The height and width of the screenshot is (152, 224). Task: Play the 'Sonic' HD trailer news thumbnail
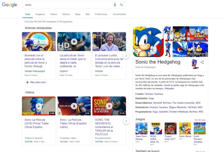(74, 42)
